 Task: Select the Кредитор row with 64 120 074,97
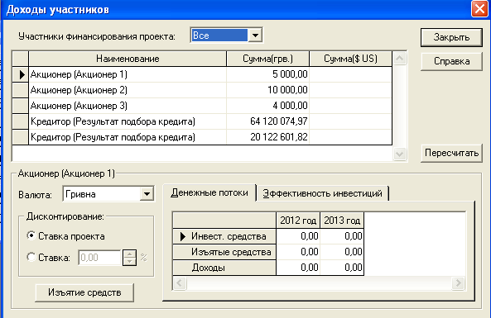click(202, 121)
